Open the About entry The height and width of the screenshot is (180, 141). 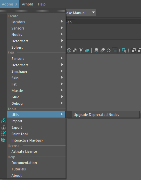pos(36,176)
